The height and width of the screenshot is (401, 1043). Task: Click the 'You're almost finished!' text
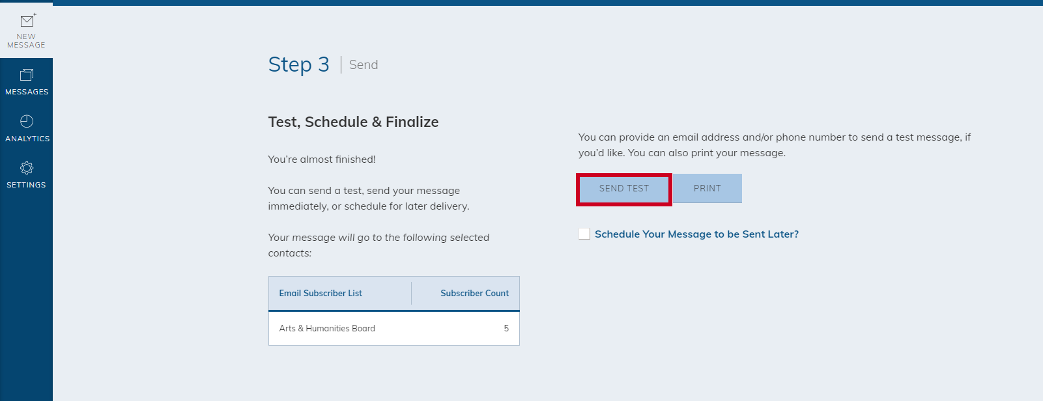click(322, 159)
